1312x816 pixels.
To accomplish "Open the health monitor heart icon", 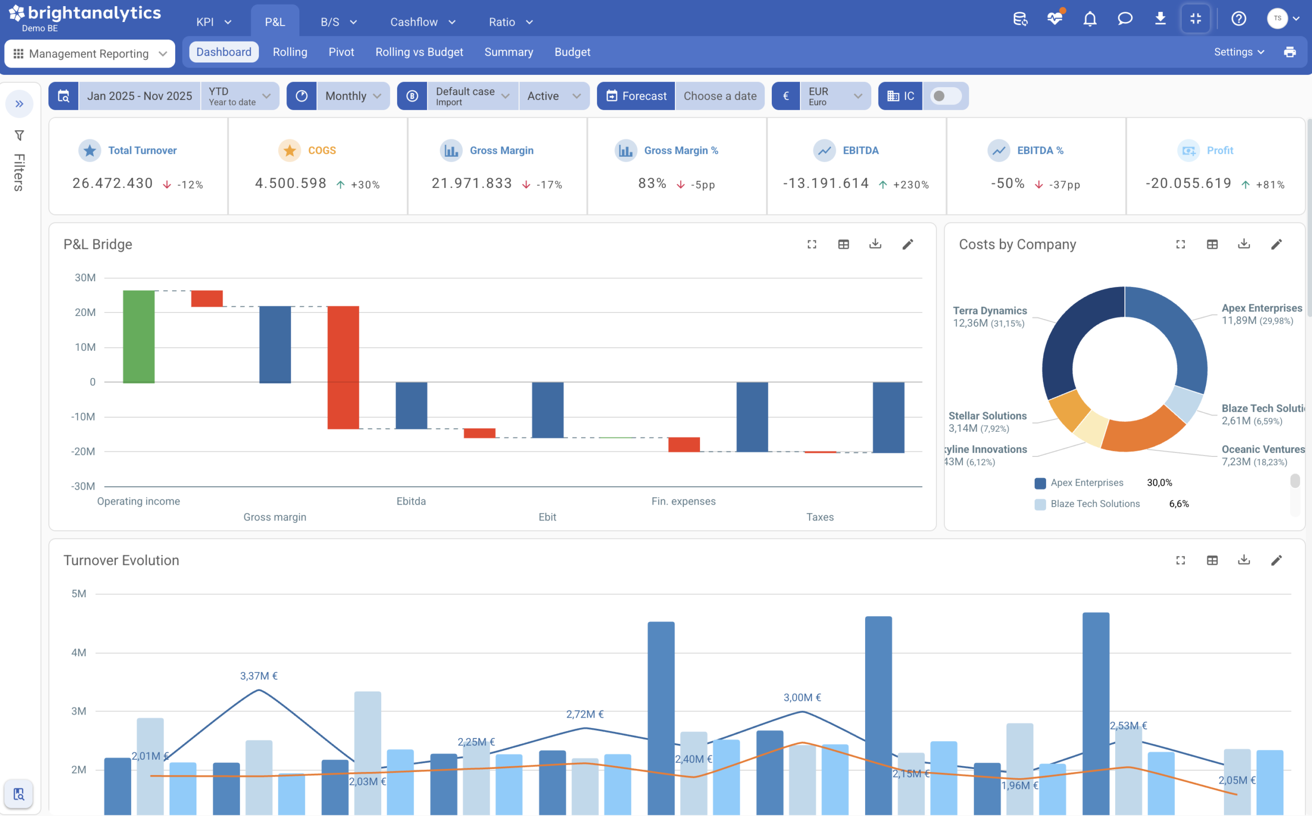I will [1054, 19].
